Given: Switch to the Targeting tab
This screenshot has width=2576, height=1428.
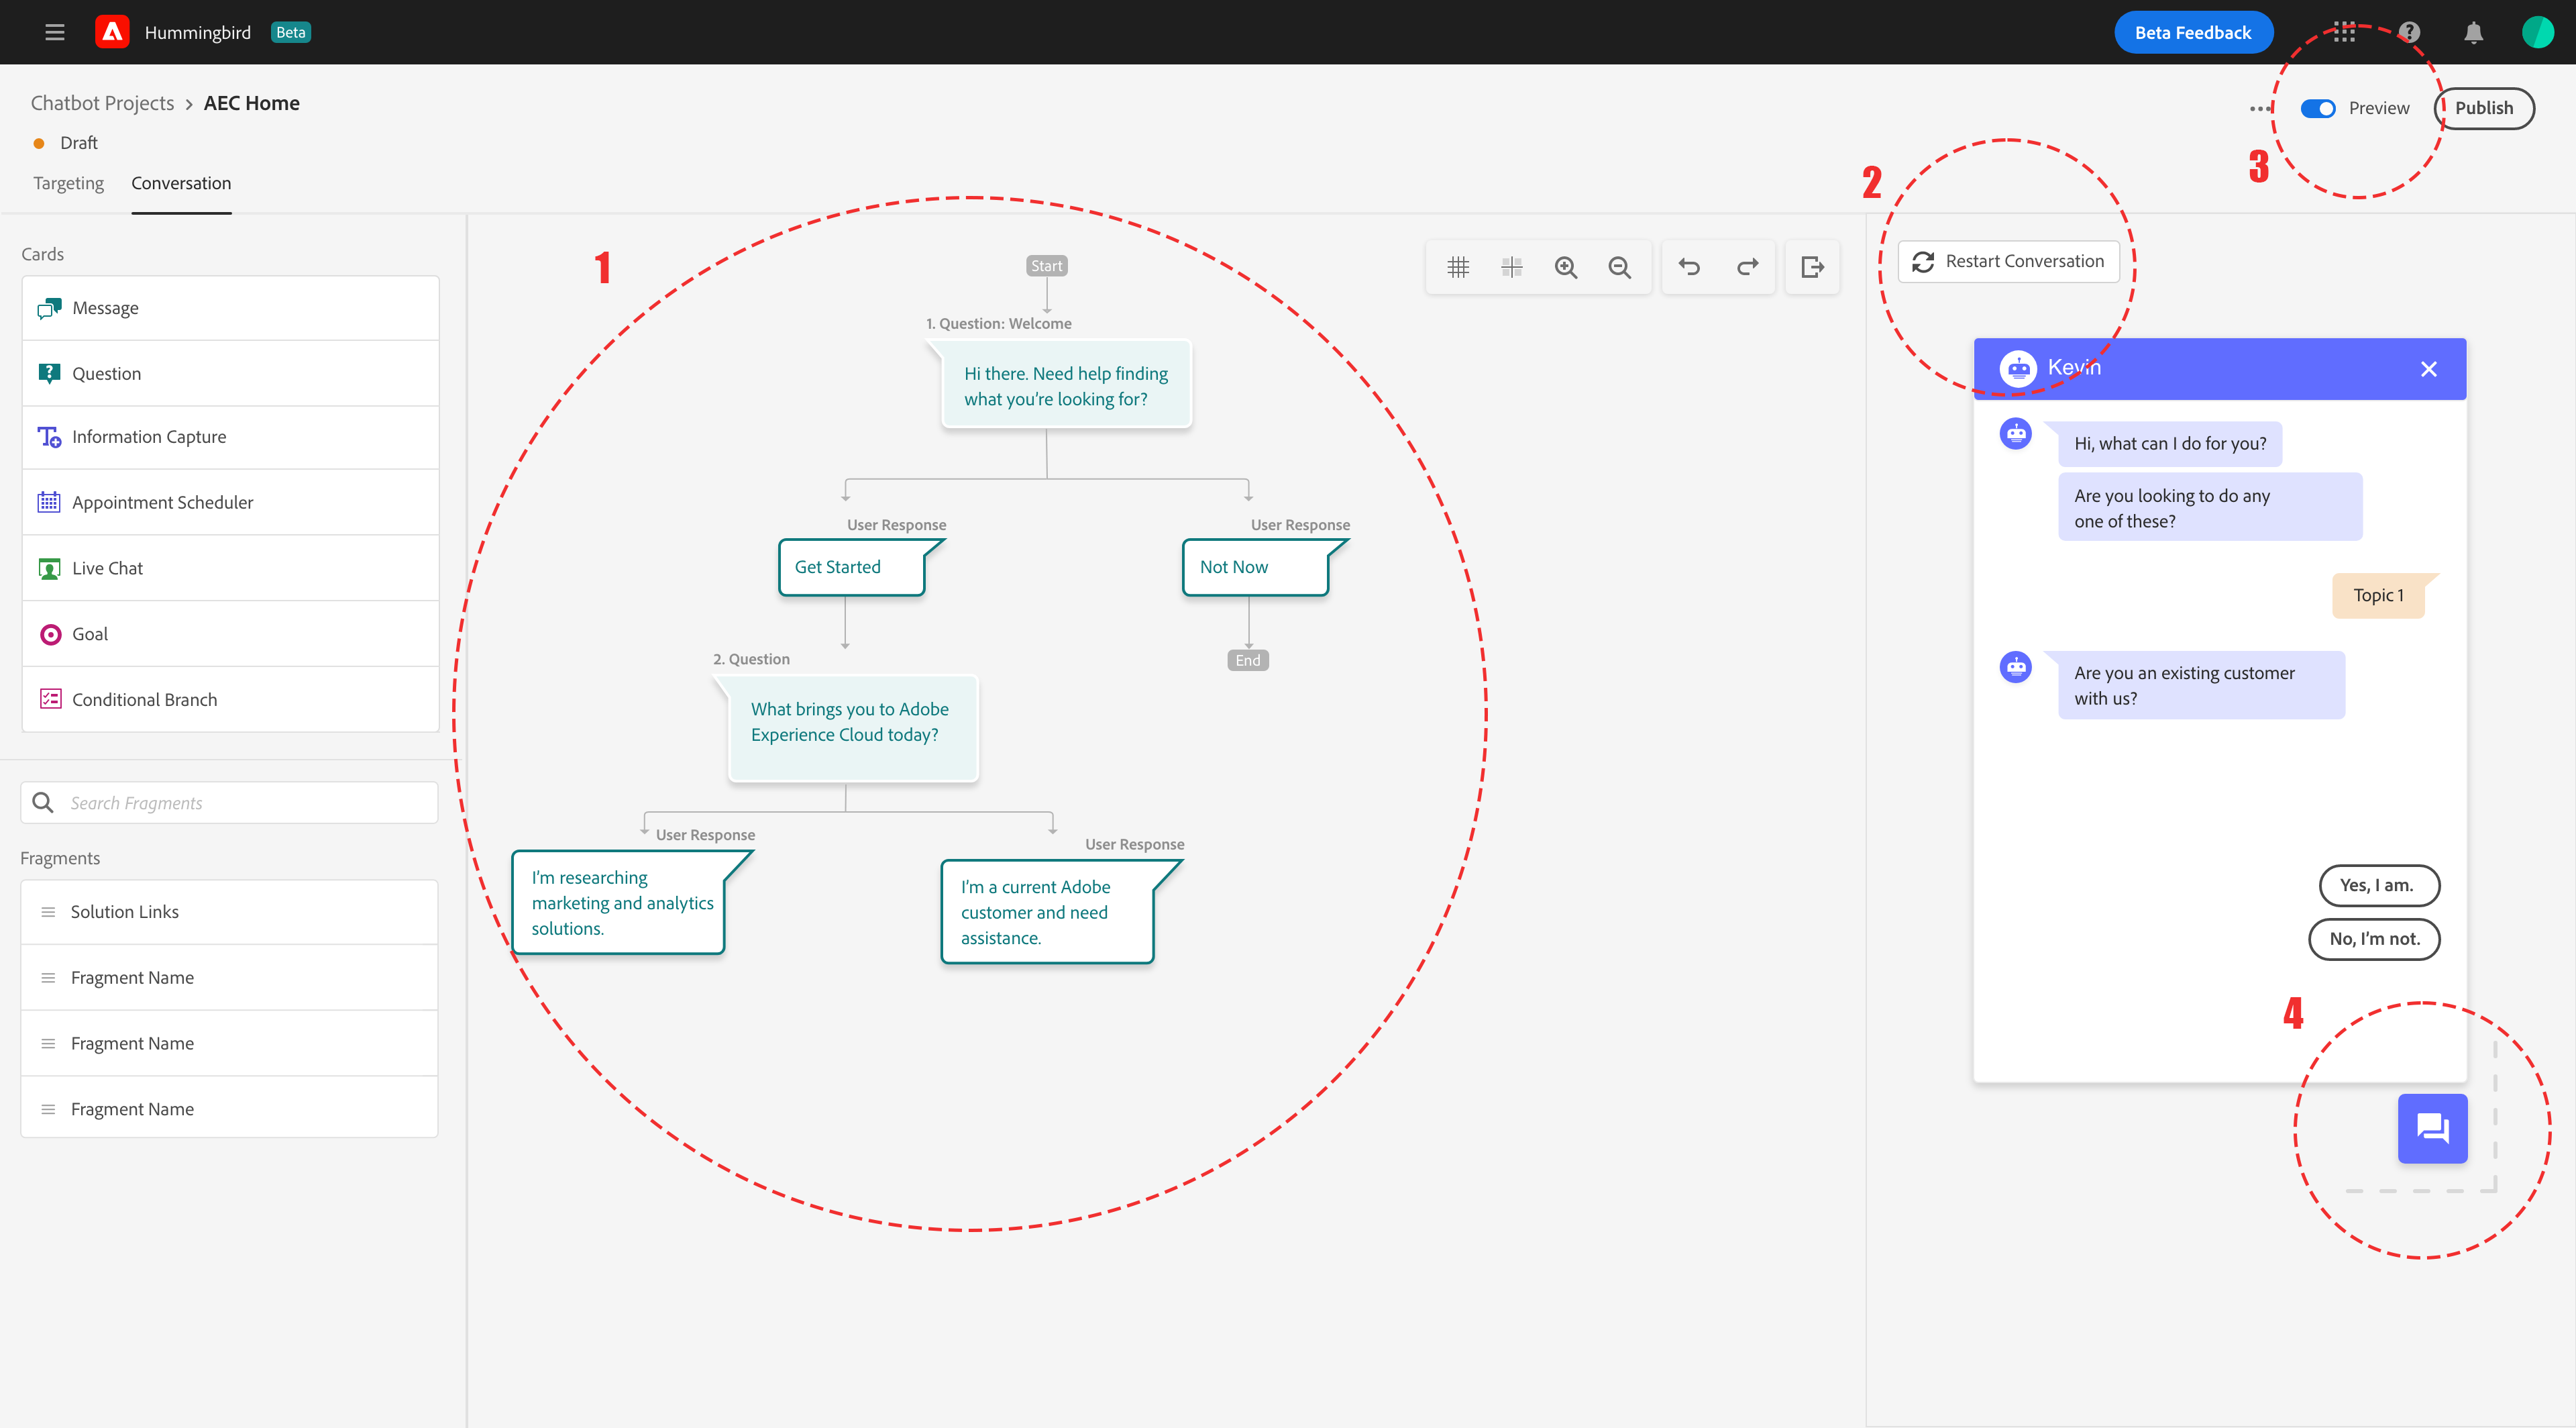Looking at the screenshot, I should click(68, 183).
